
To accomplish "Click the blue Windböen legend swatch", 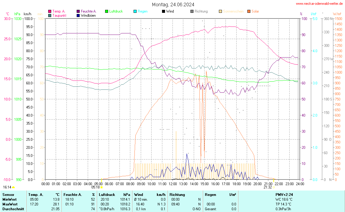I will click(x=78, y=15).
